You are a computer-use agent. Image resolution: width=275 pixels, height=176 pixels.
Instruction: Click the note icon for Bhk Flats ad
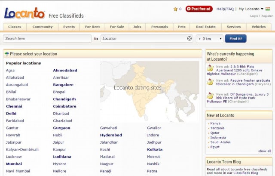210,68
